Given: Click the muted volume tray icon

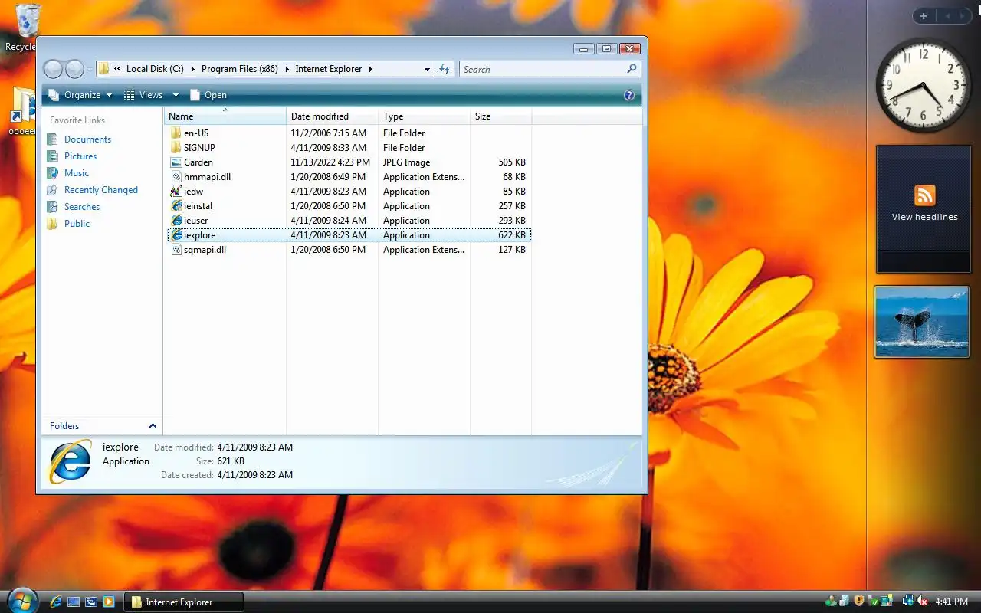Looking at the screenshot, I should (923, 602).
